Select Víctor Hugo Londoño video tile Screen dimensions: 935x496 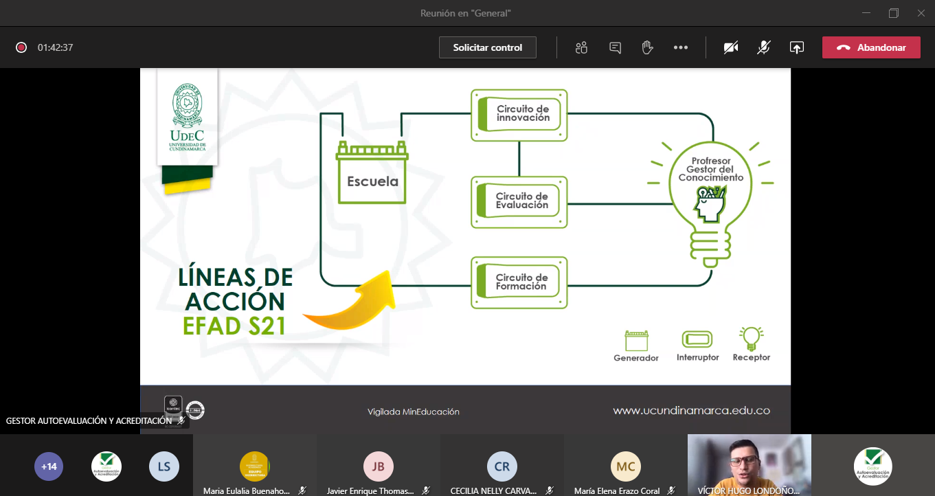(750, 465)
